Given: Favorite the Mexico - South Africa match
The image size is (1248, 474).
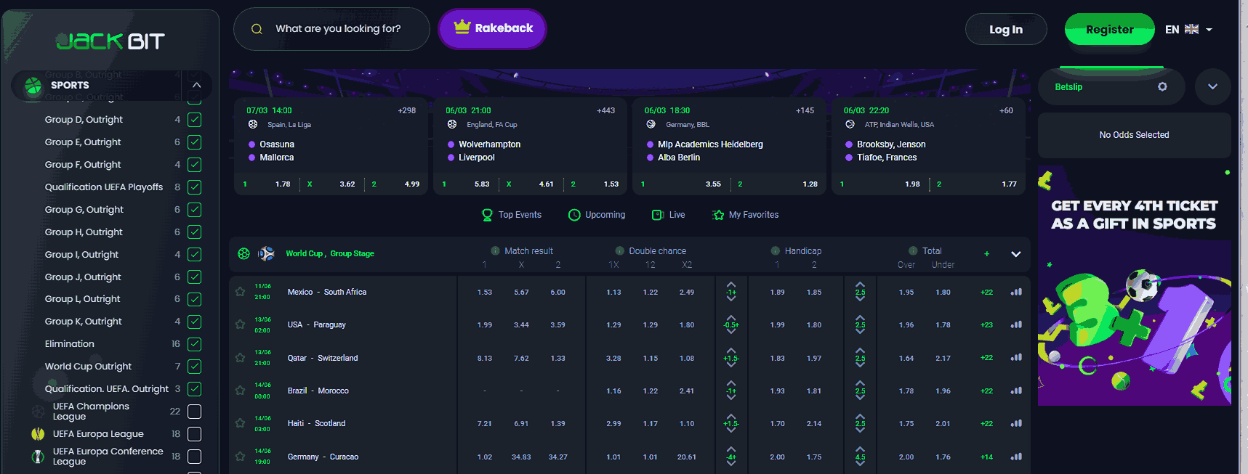Looking at the screenshot, I should pos(240,292).
